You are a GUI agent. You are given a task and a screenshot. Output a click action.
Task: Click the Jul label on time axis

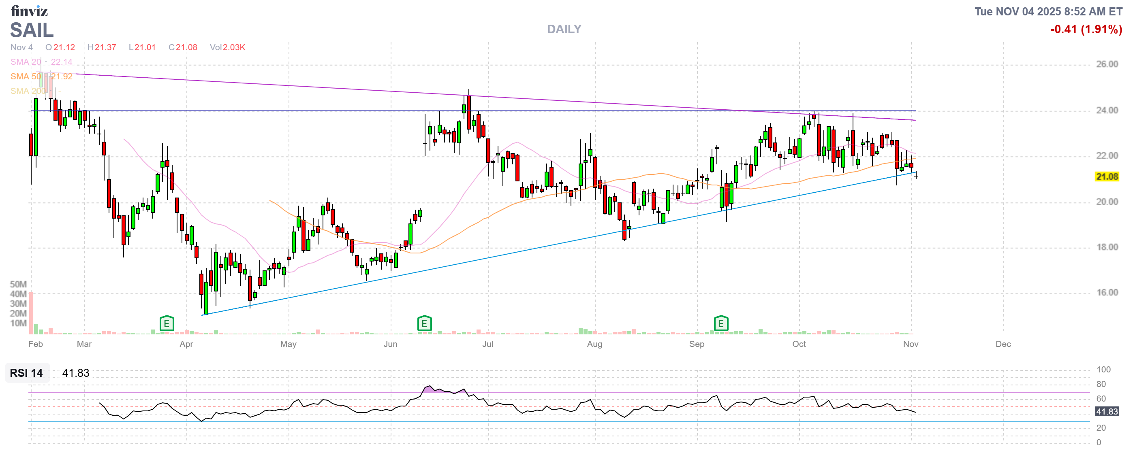pos(487,344)
